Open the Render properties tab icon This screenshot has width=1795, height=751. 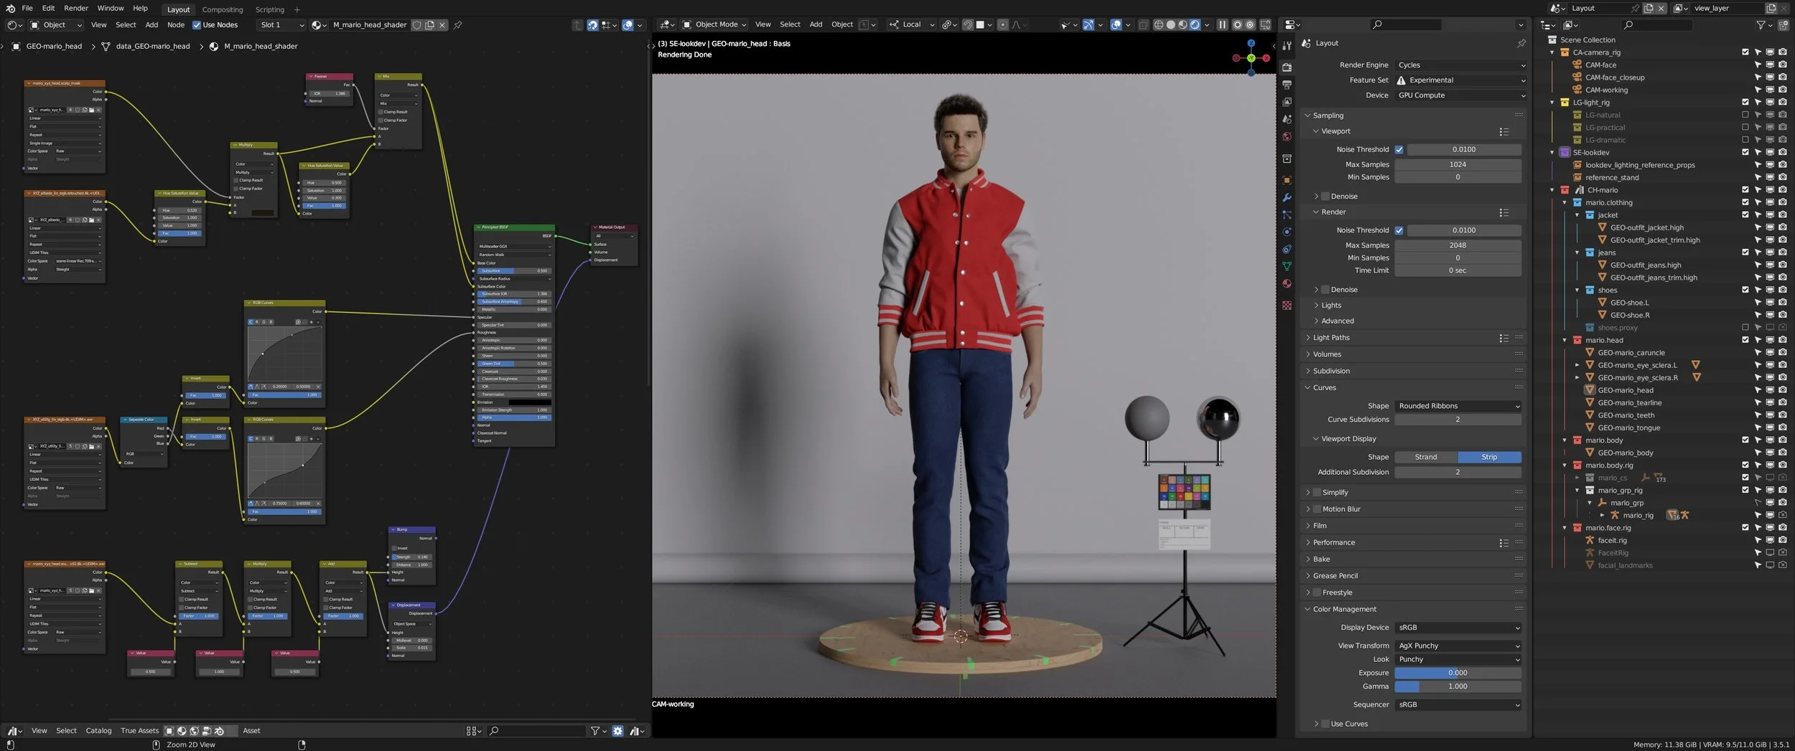tap(1287, 67)
